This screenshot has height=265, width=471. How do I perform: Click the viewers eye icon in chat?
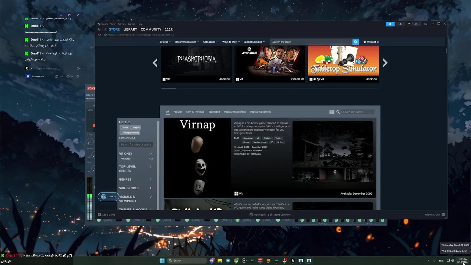coord(68,77)
